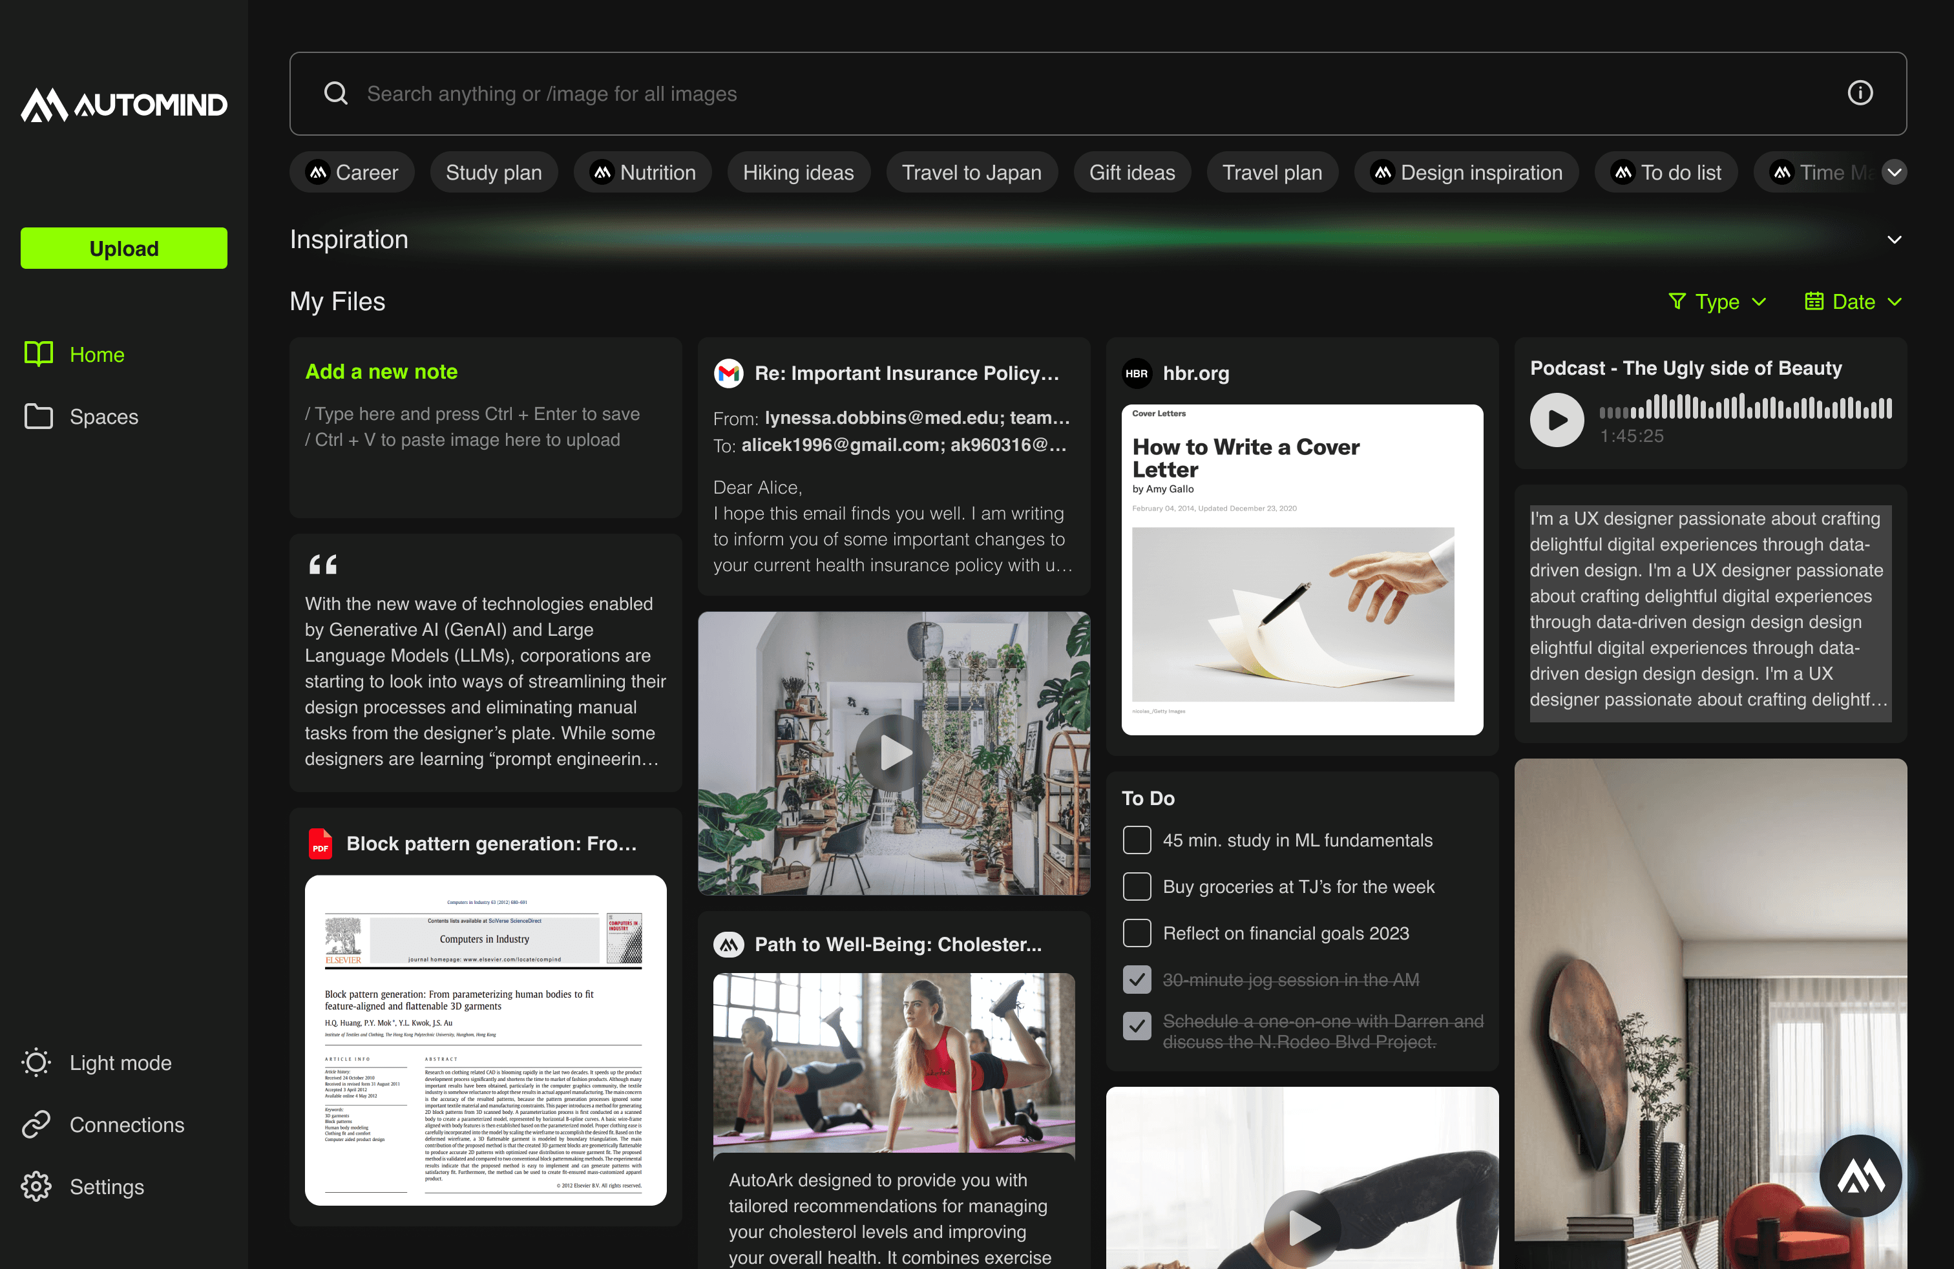Click the search magnifier icon
Screen dimensions: 1954x1269
click(336, 93)
